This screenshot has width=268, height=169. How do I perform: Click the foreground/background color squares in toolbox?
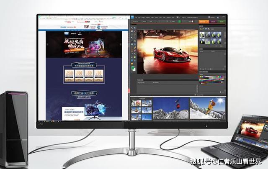coord(133,69)
